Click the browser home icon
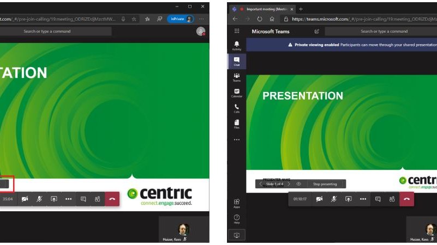Screen dimensions: 437x245 (272, 19)
